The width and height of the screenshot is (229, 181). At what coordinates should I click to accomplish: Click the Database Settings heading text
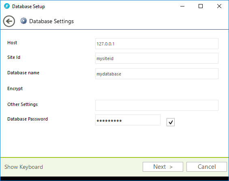[51, 22]
